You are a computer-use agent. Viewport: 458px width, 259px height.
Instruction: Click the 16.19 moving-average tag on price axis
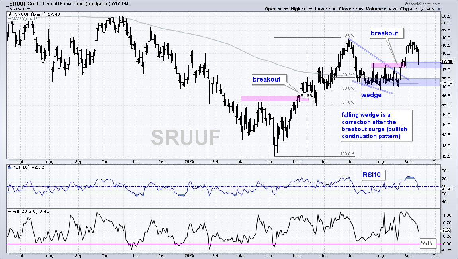(447, 83)
